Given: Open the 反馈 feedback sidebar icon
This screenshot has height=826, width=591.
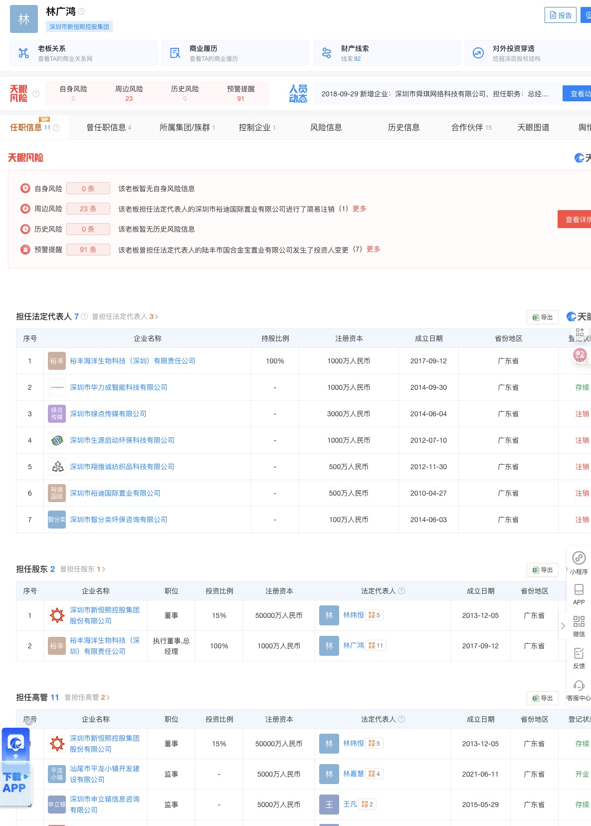Looking at the screenshot, I should (579, 658).
